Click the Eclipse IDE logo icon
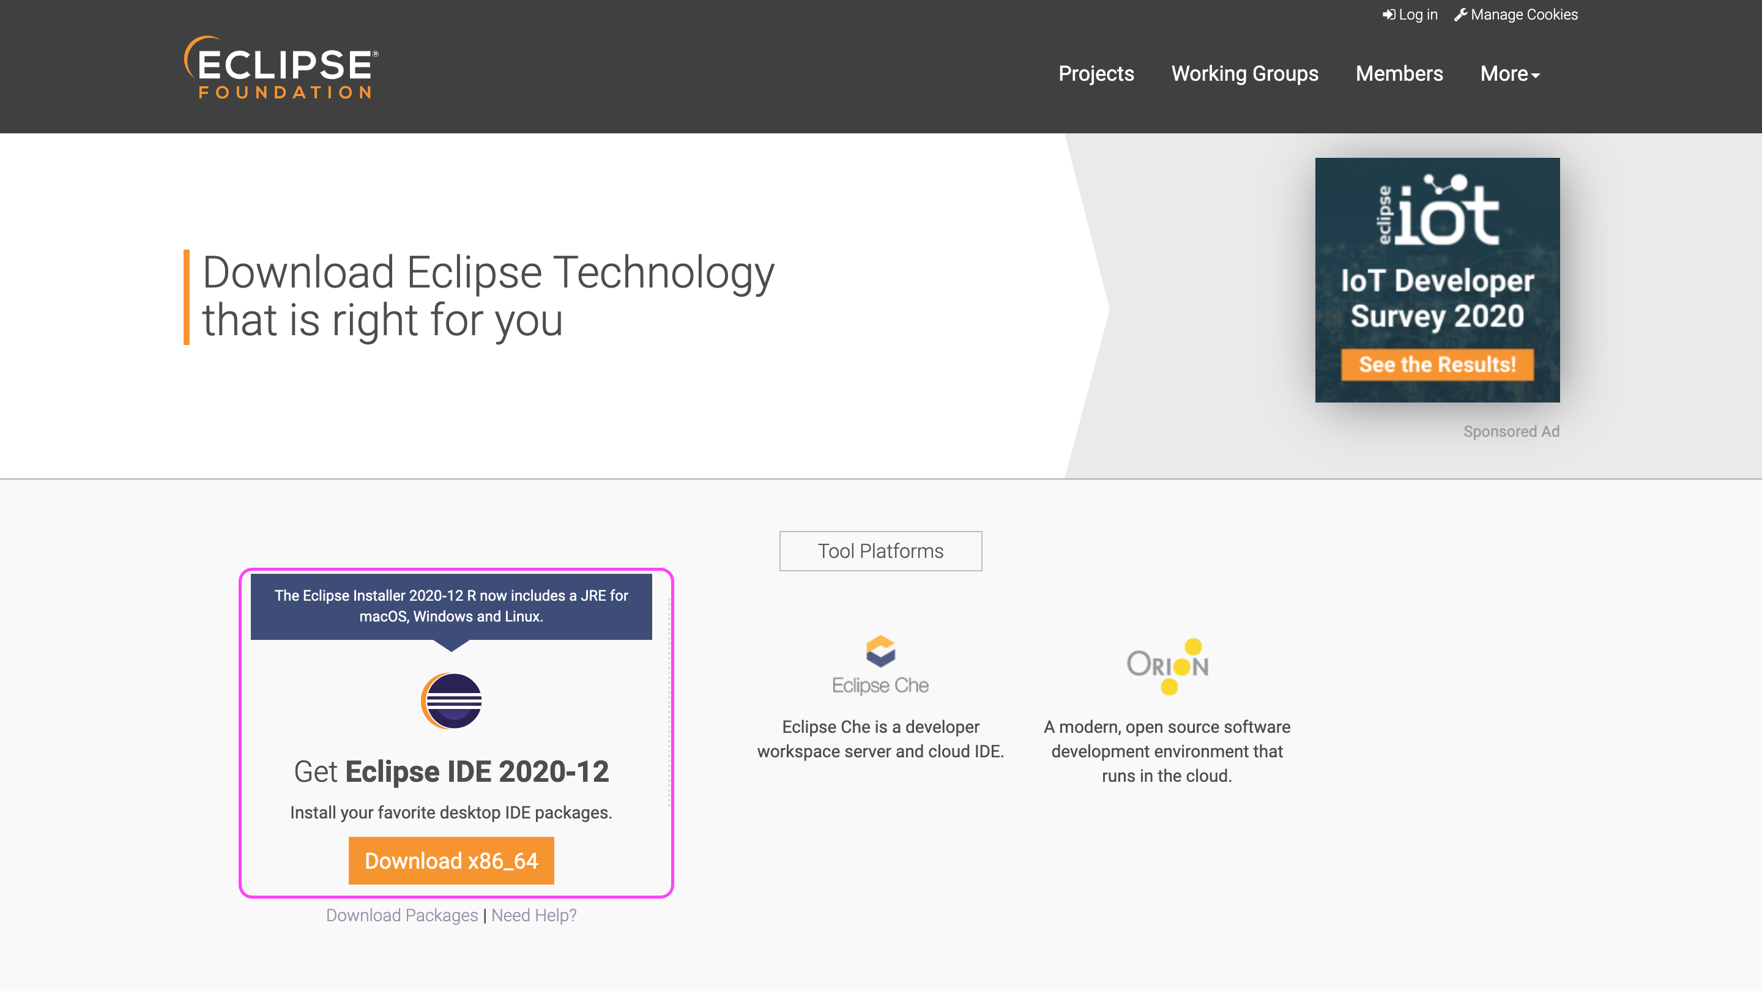This screenshot has width=1762, height=991. point(452,700)
